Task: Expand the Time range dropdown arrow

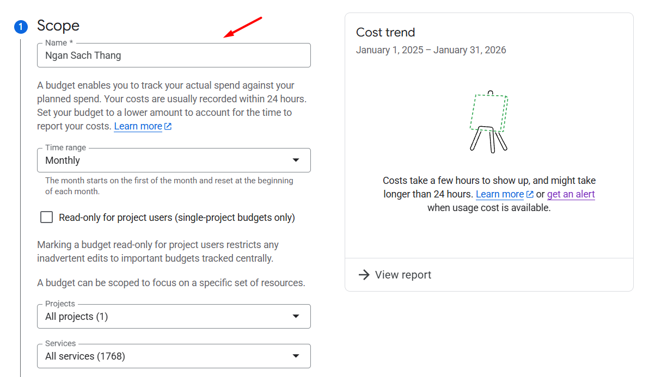Action: pyautogui.click(x=296, y=160)
